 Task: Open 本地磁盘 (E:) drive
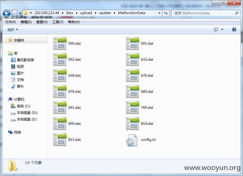point(24,119)
